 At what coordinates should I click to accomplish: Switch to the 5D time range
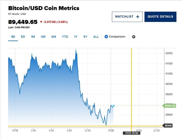(x=23, y=37)
